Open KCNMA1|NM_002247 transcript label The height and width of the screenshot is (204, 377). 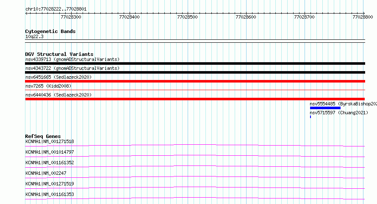pos(46,173)
